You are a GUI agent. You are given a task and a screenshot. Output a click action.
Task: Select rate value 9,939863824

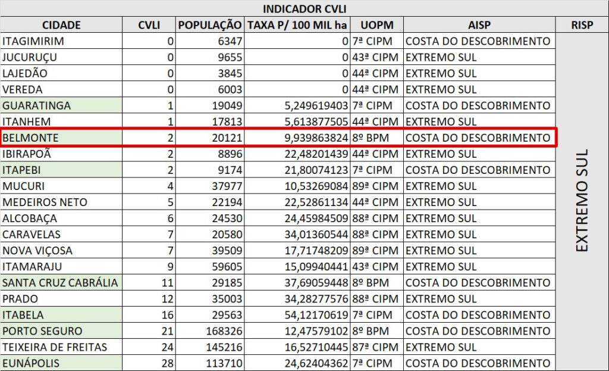point(297,138)
